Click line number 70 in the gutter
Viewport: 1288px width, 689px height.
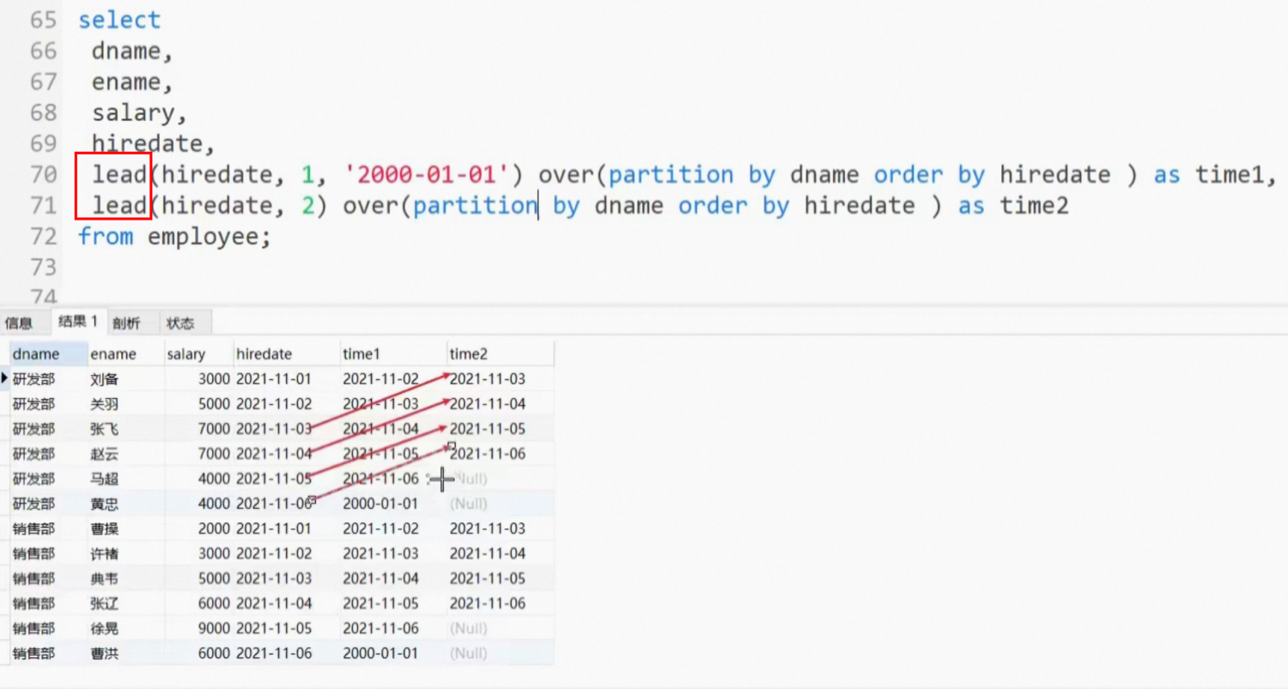tap(43, 174)
